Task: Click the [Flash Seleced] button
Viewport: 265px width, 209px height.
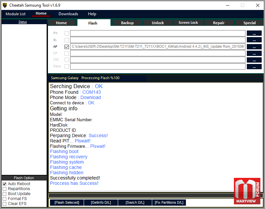Action: (x=67, y=203)
